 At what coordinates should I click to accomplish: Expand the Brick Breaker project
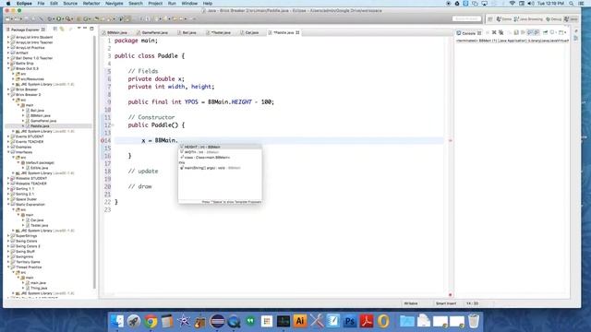[8, 89]
